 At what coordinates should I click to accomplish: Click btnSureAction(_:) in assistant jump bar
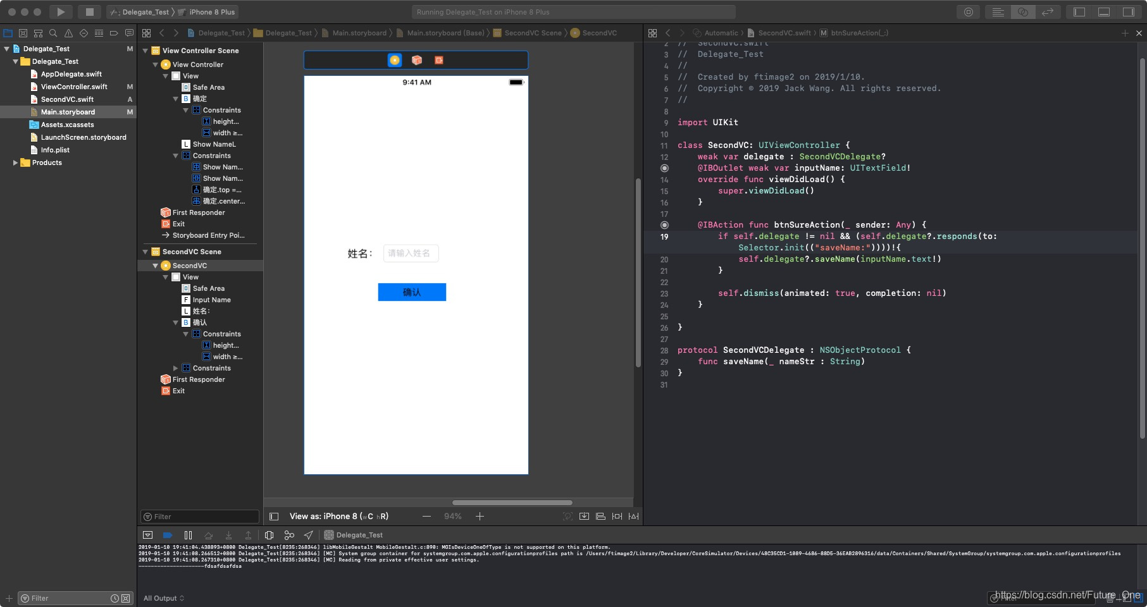point(854,33)
